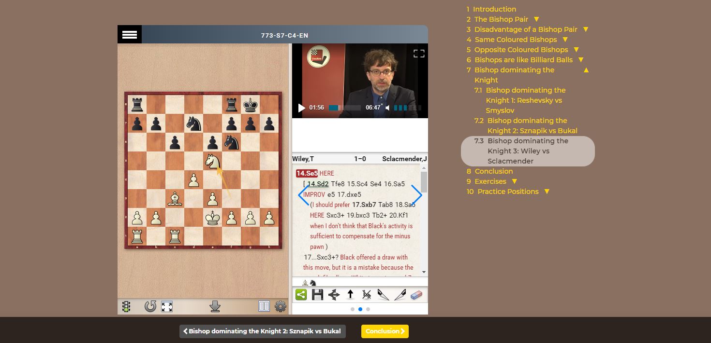Image resolution: width=711 pixels, height=343 pixels.
Task: Select the middle blue pagination dot
Action: [360, 309]
